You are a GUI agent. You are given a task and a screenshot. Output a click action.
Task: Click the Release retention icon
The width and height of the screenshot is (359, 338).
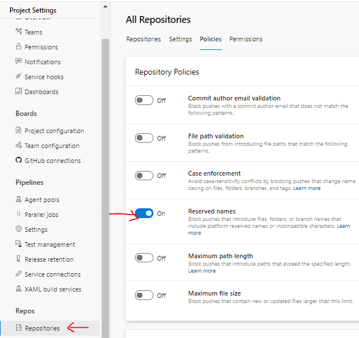(18, 259)
